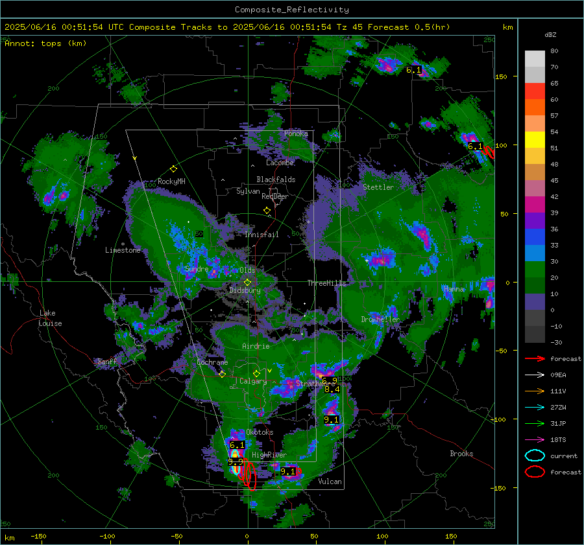Click the Didsbury city label
This screenshot has height=545, width=584.
click(245, 290)
